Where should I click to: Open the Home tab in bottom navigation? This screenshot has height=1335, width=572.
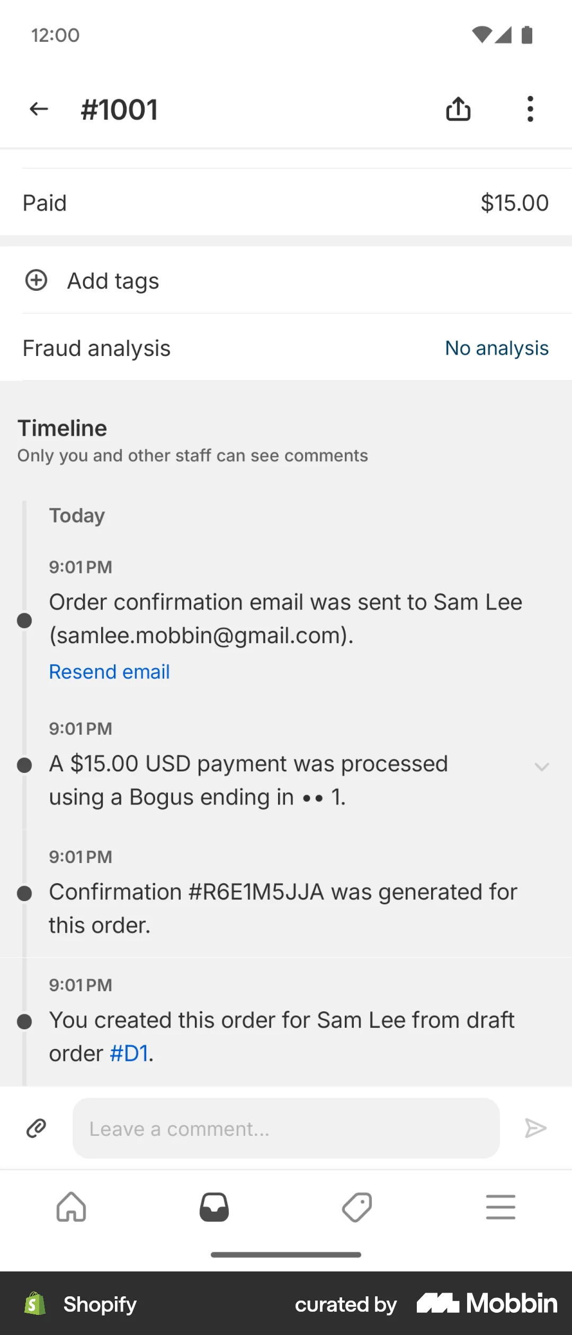coord(71,1207)
